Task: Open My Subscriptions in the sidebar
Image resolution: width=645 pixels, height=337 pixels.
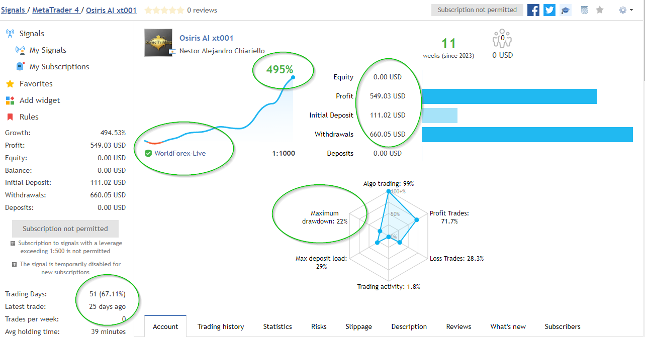Action: coord(59,67)
